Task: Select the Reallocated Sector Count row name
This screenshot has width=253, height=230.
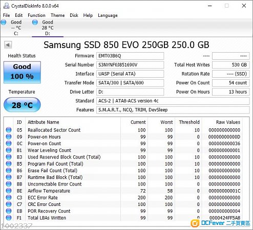Action: (54, 130)
